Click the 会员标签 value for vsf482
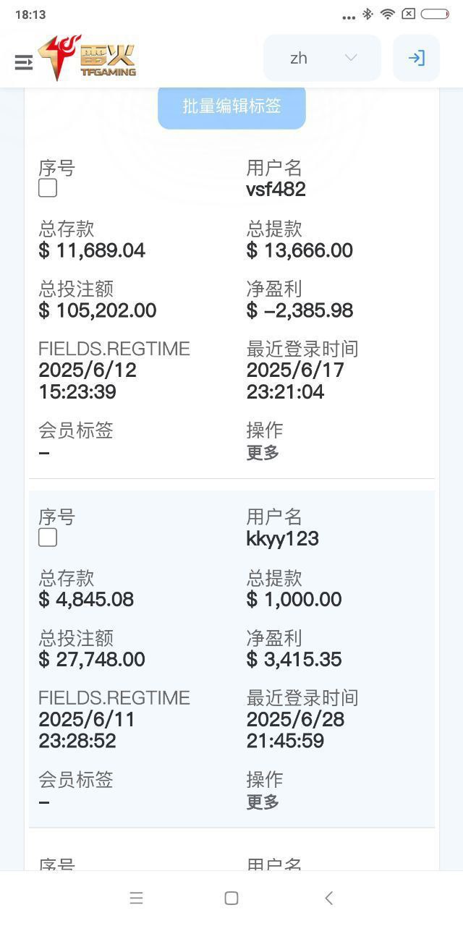463x926 pixels. click(x=44, y=453)
